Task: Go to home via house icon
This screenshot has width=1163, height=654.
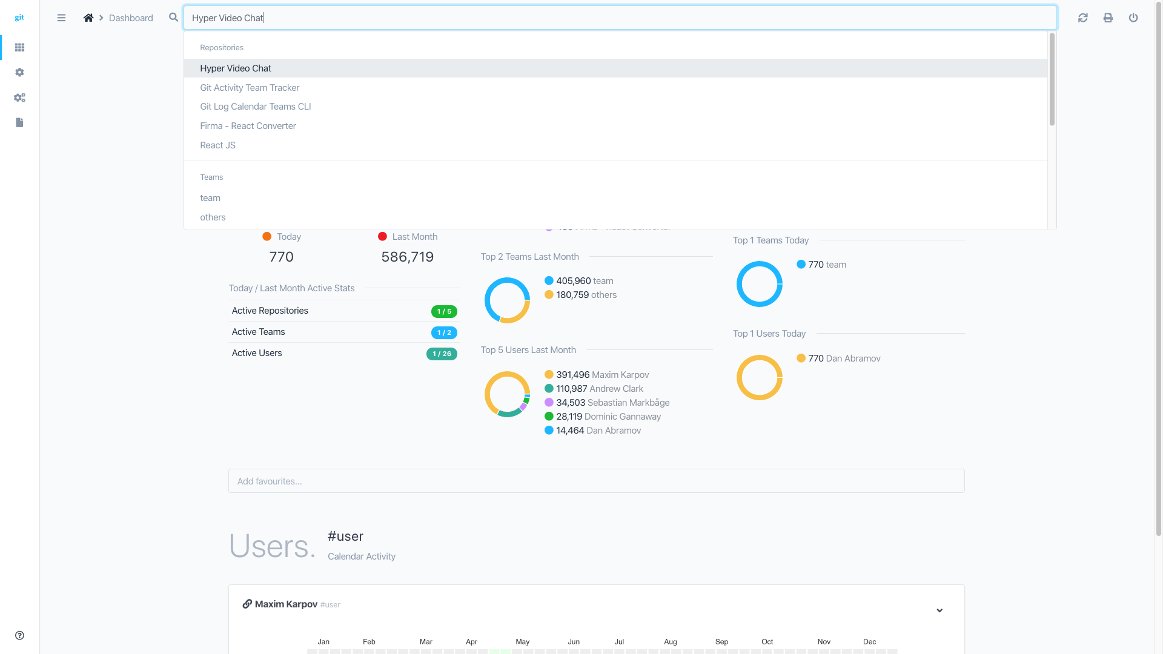Action: pos(88,18)
